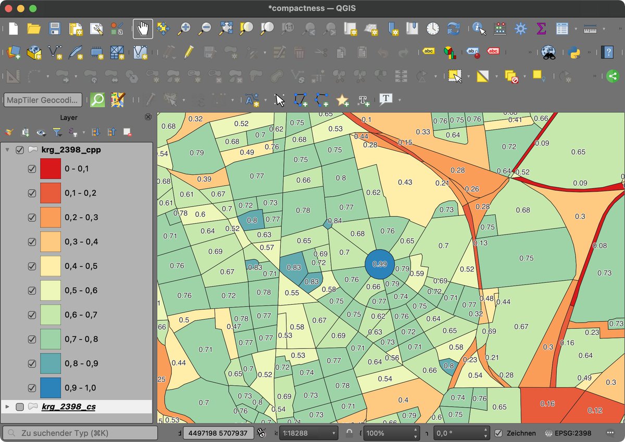Open the yellow abc labeling options icon

[x=429, y=51]
